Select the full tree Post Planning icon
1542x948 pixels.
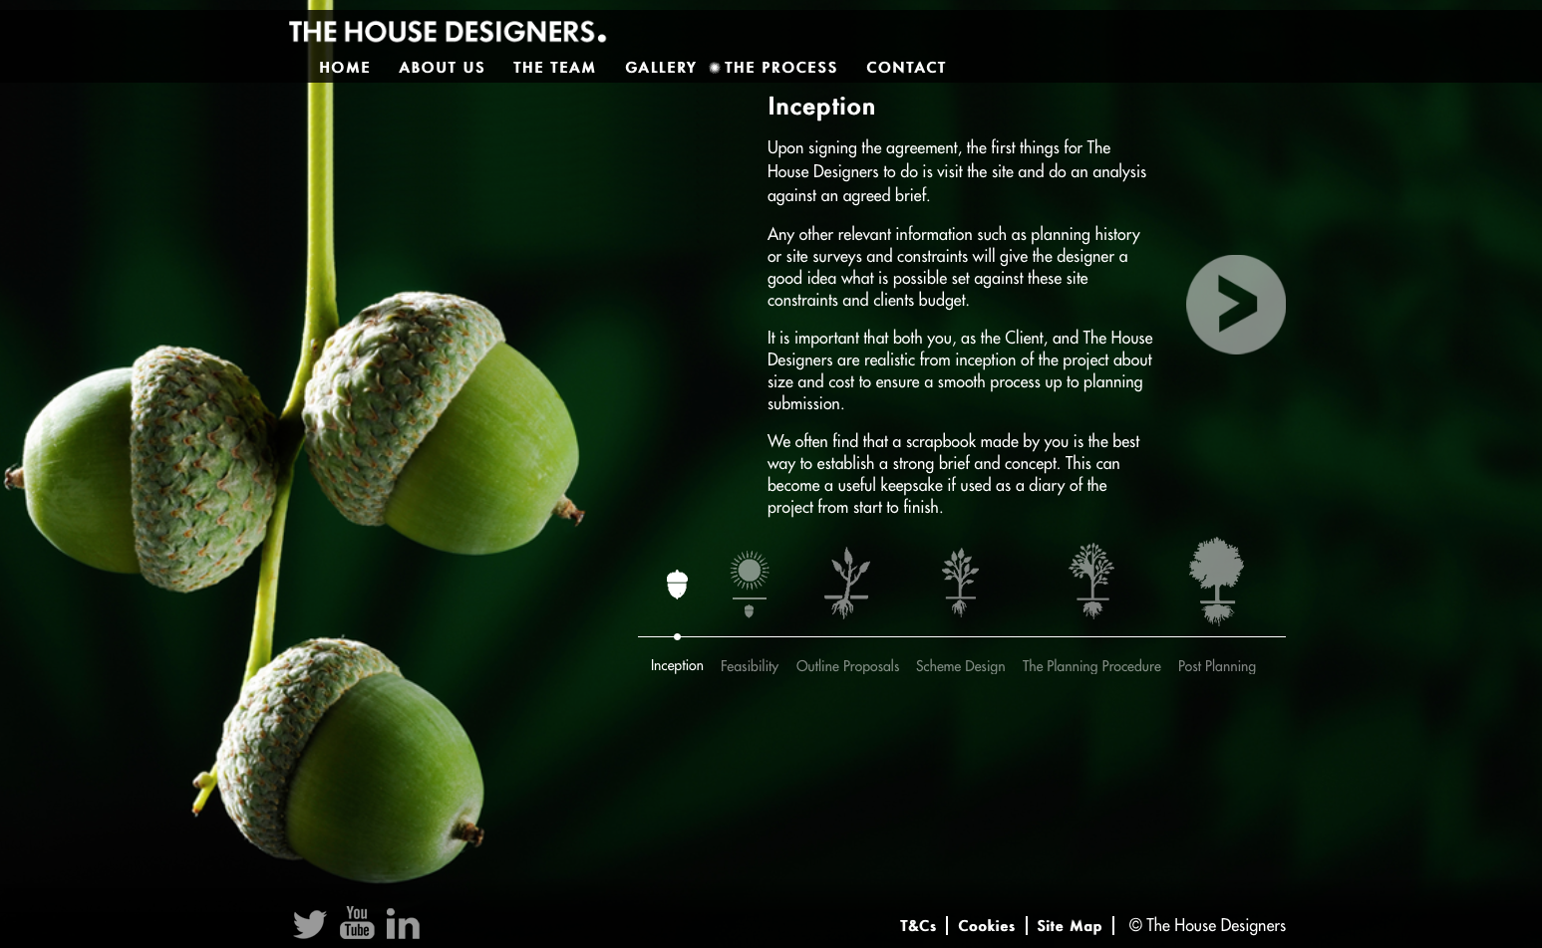[x=1216, y=581]
